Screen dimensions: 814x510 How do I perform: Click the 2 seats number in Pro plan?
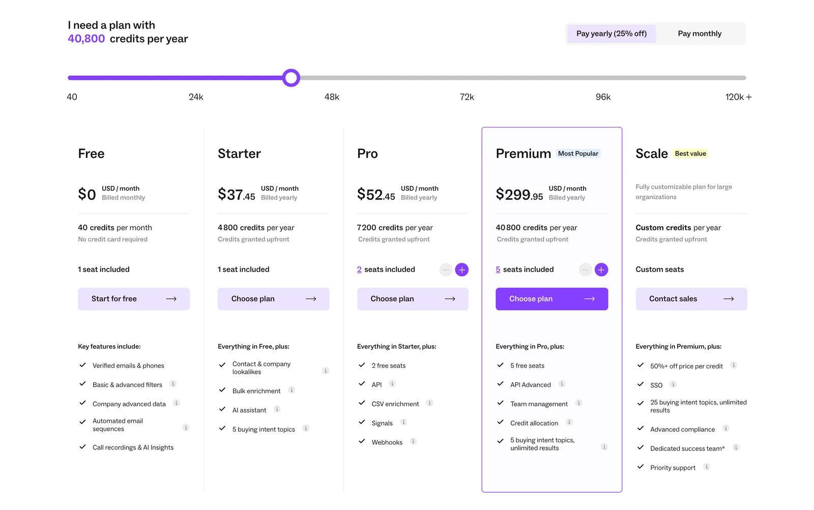point(359,269)
